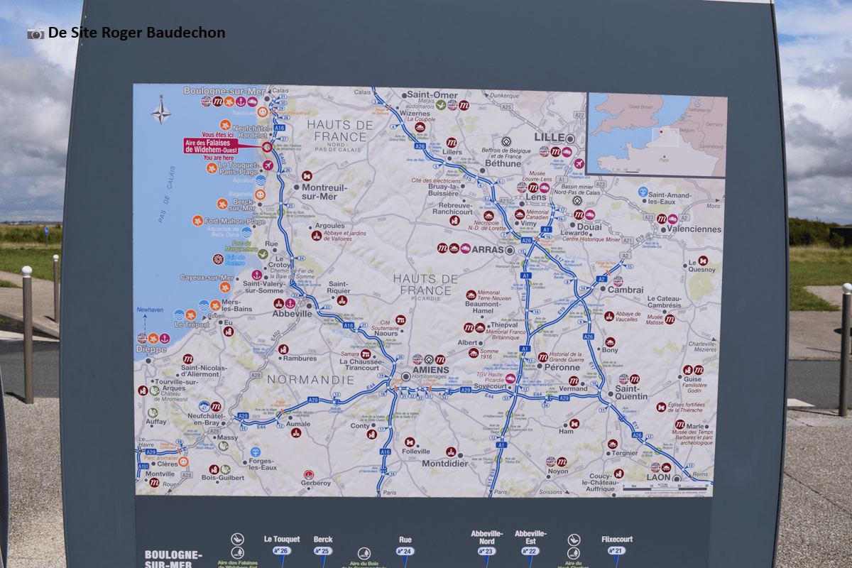Select exit 26 marker under Le Touquet

click(x=282, y=551)
